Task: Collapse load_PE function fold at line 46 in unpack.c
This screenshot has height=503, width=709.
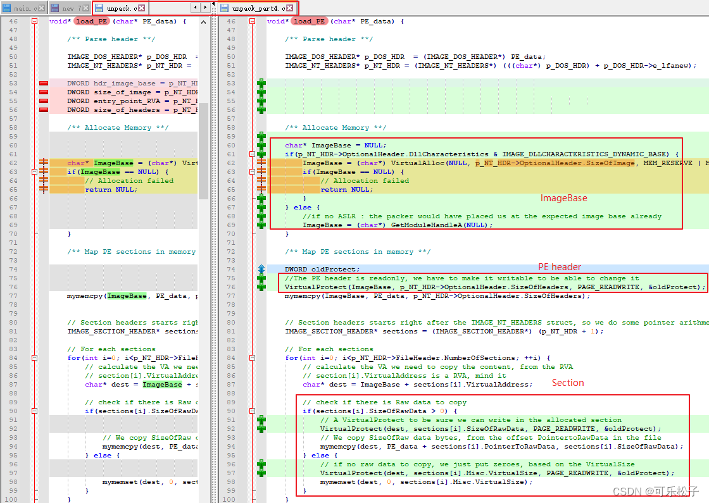Action: (34, 22)
